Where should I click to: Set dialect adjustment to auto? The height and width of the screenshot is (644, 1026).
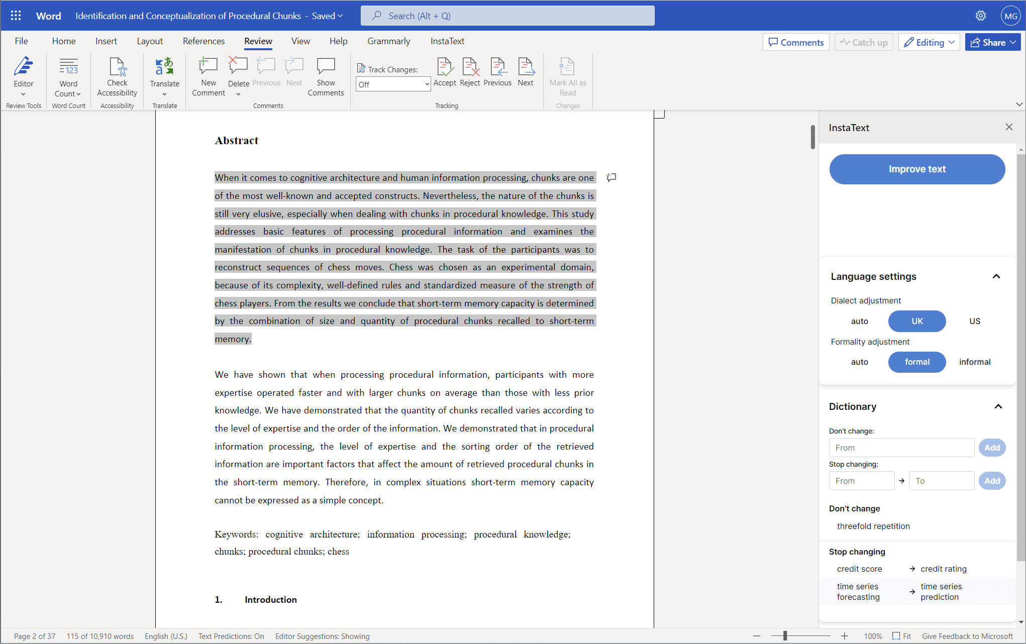click(860, 321)
